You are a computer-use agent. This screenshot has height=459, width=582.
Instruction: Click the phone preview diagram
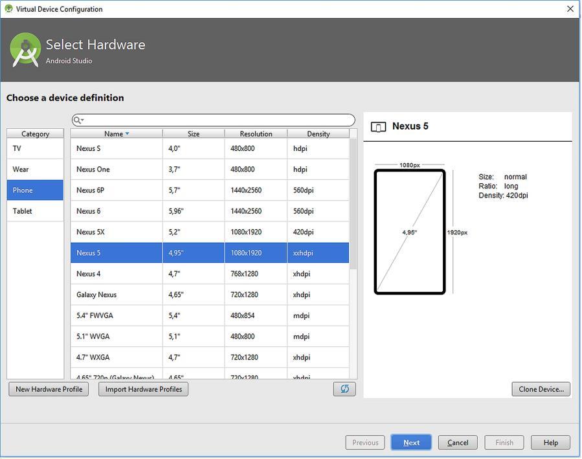tap(410, 232)
